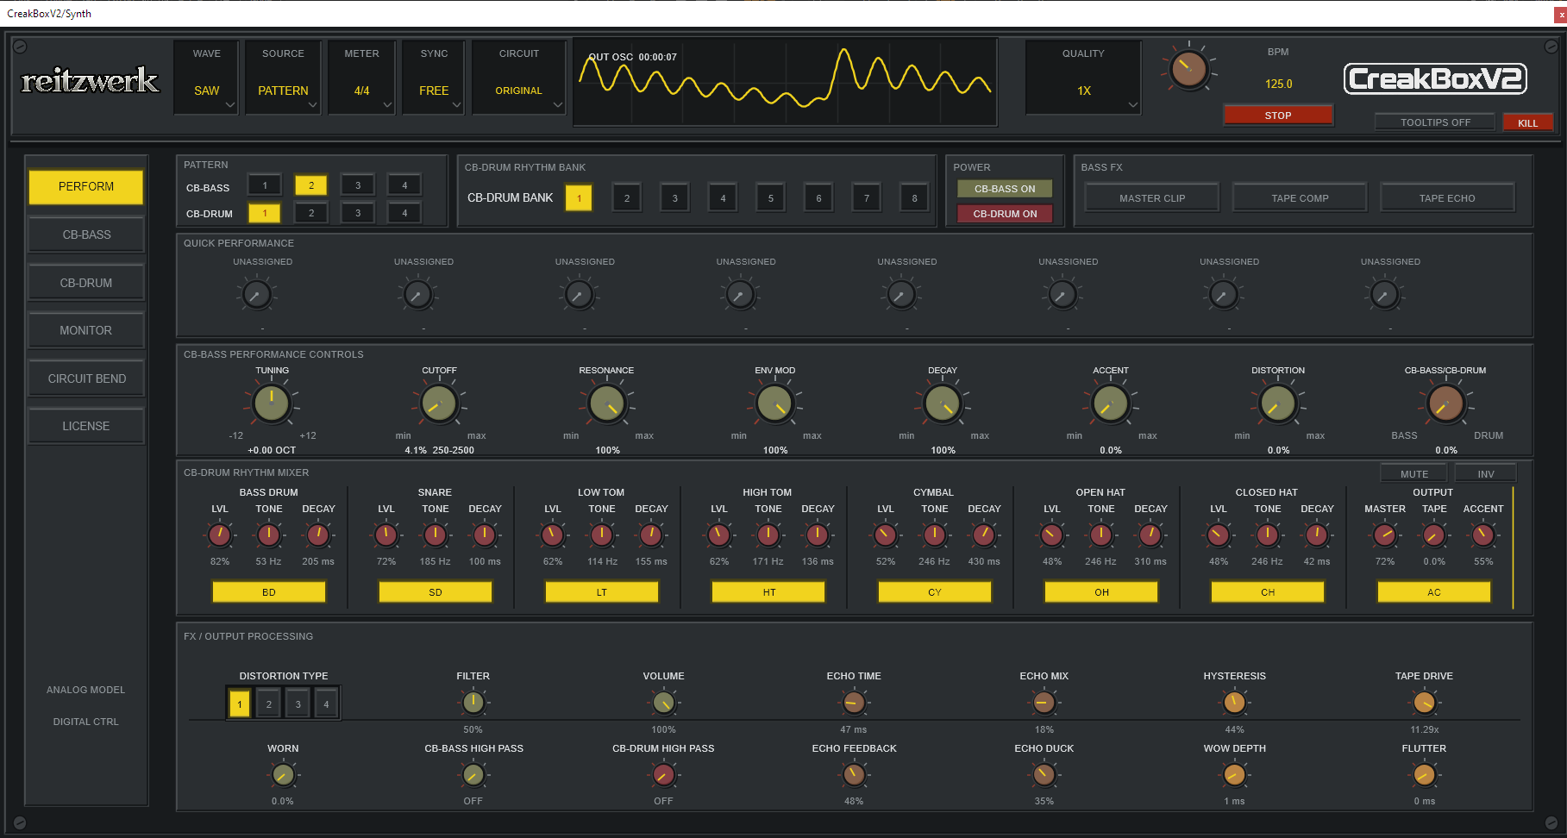Click the ANALOG MODEL label
This screenshot has width=1567, height=838.
85,690
